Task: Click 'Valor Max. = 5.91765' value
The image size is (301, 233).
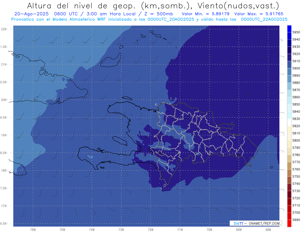Action: (259, 14)
